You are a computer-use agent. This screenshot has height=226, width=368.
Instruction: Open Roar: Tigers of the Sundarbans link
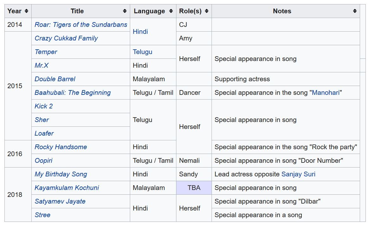(81, 25)
